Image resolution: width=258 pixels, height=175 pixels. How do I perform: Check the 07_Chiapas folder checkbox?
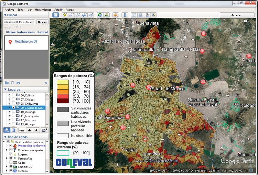click(13, 100)
